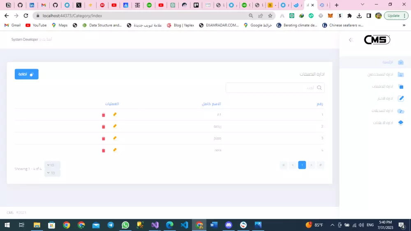The height and width of the screenshot is (231, 411).
Task: Reload the current page
Action: click(x=25, y=16)
